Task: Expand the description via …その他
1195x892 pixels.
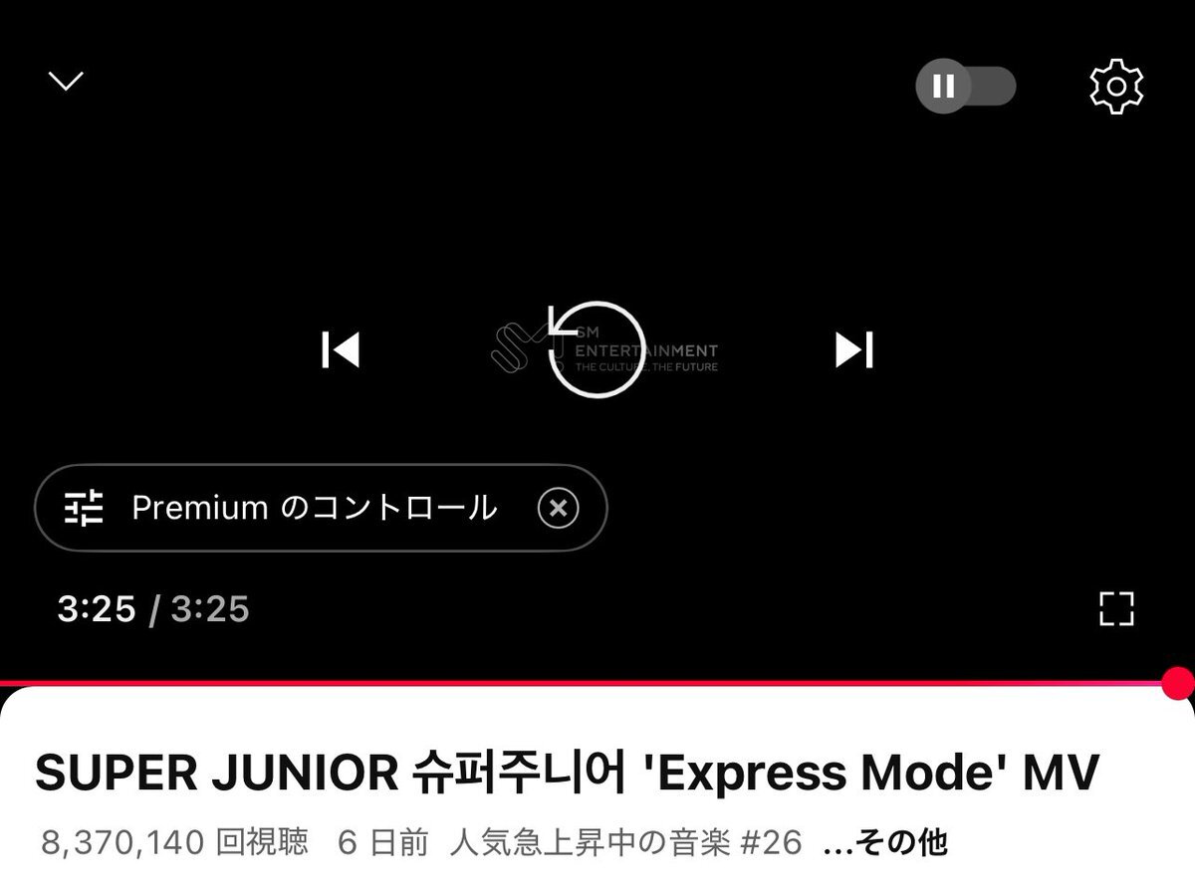Action: (885, 843)
